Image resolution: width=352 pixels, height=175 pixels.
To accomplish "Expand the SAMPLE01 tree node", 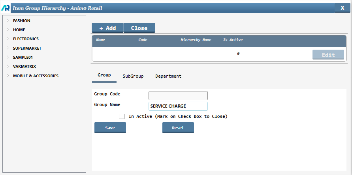I will 8,57.
